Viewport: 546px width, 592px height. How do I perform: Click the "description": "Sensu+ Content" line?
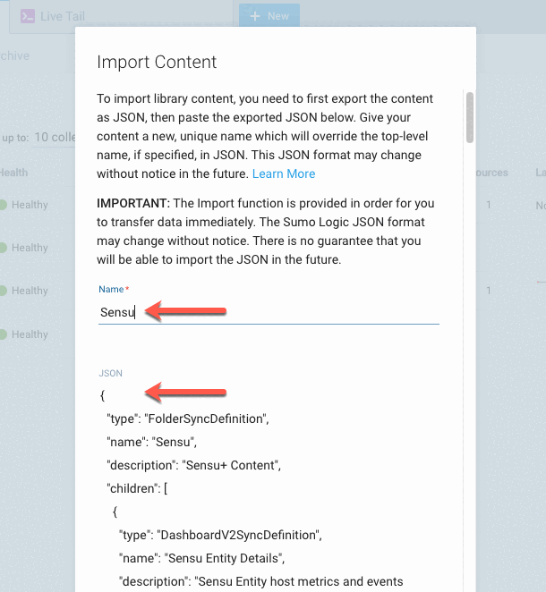coord(194,465)
